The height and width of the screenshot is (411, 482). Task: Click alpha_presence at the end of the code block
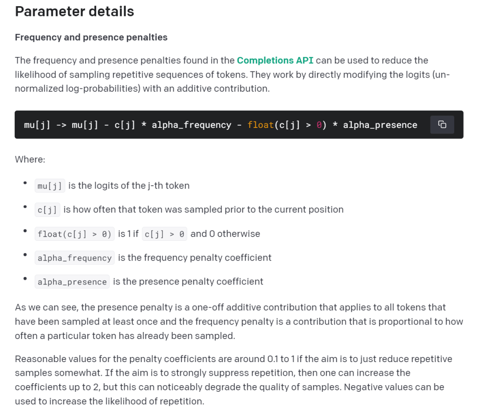point(380,125)
